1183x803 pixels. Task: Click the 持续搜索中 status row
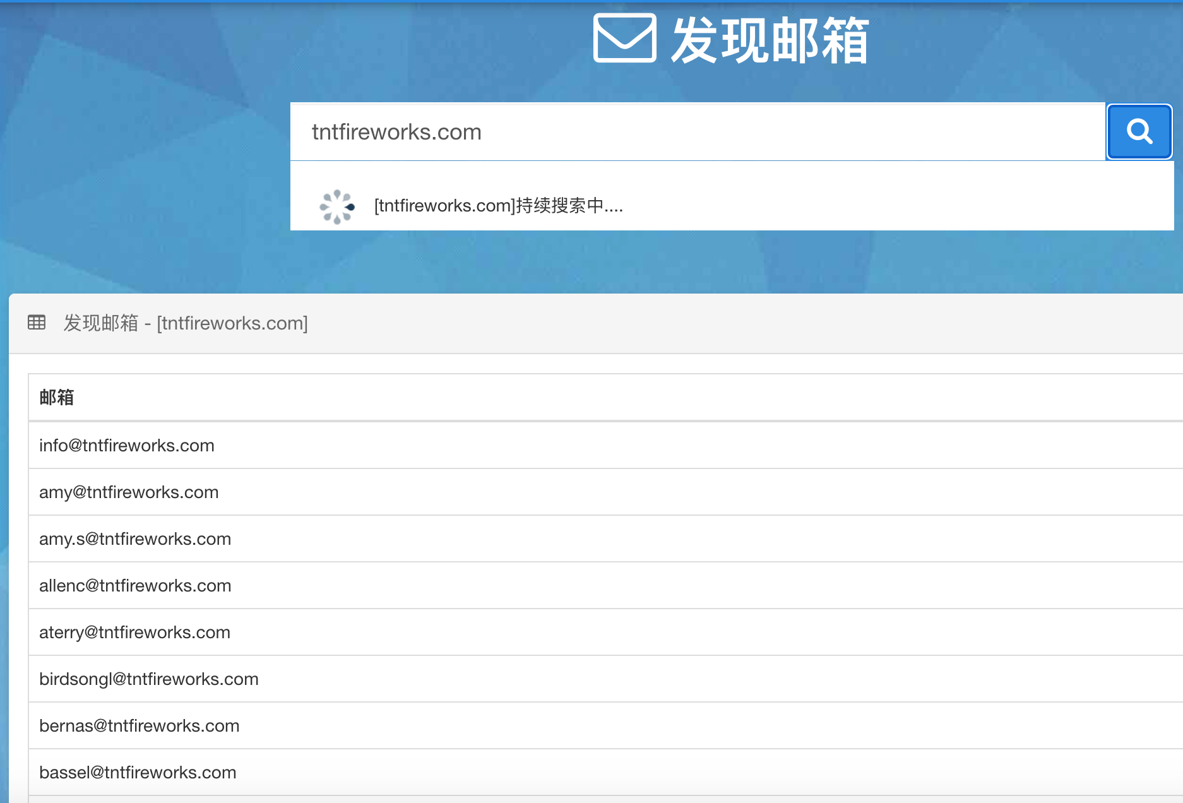pos(497,206)
